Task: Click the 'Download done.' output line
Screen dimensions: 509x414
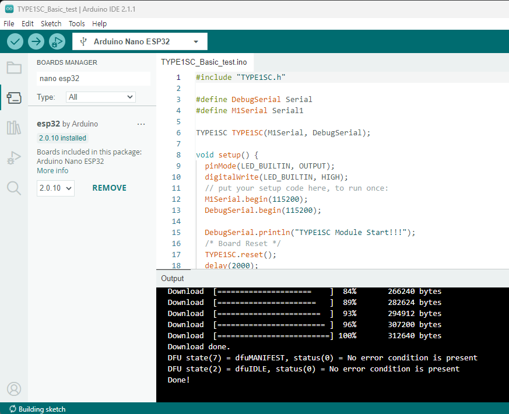Action: click(x=199, y=347)
